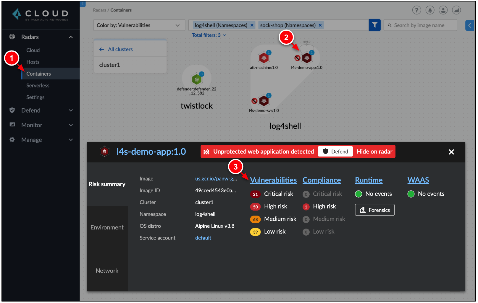The width and height of the screenshot is (478, 303).
Task: Switch to the Risk summary tab
Action: 107,184
